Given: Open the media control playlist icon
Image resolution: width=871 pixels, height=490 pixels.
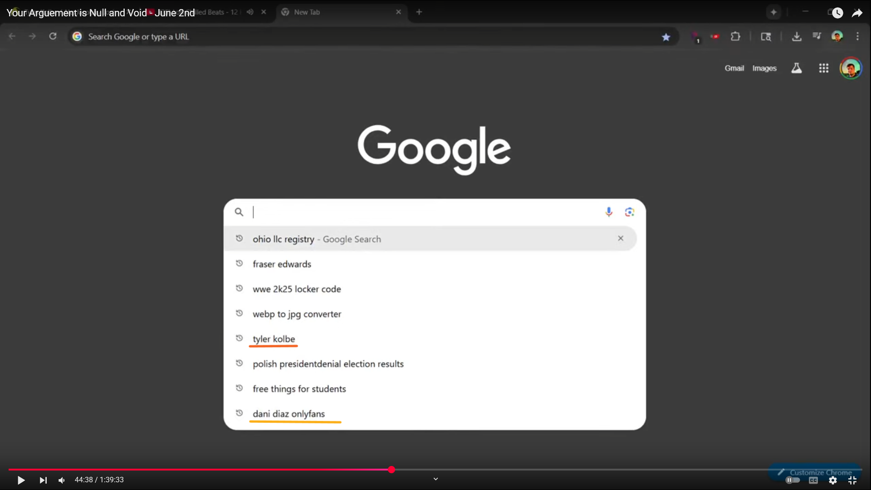Looking at the screenshot, I should pyautogui.click(x=817, y=36).
